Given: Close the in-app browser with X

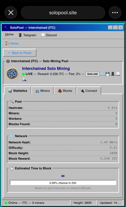Looking at the screenshot, I should coord(11,13).
